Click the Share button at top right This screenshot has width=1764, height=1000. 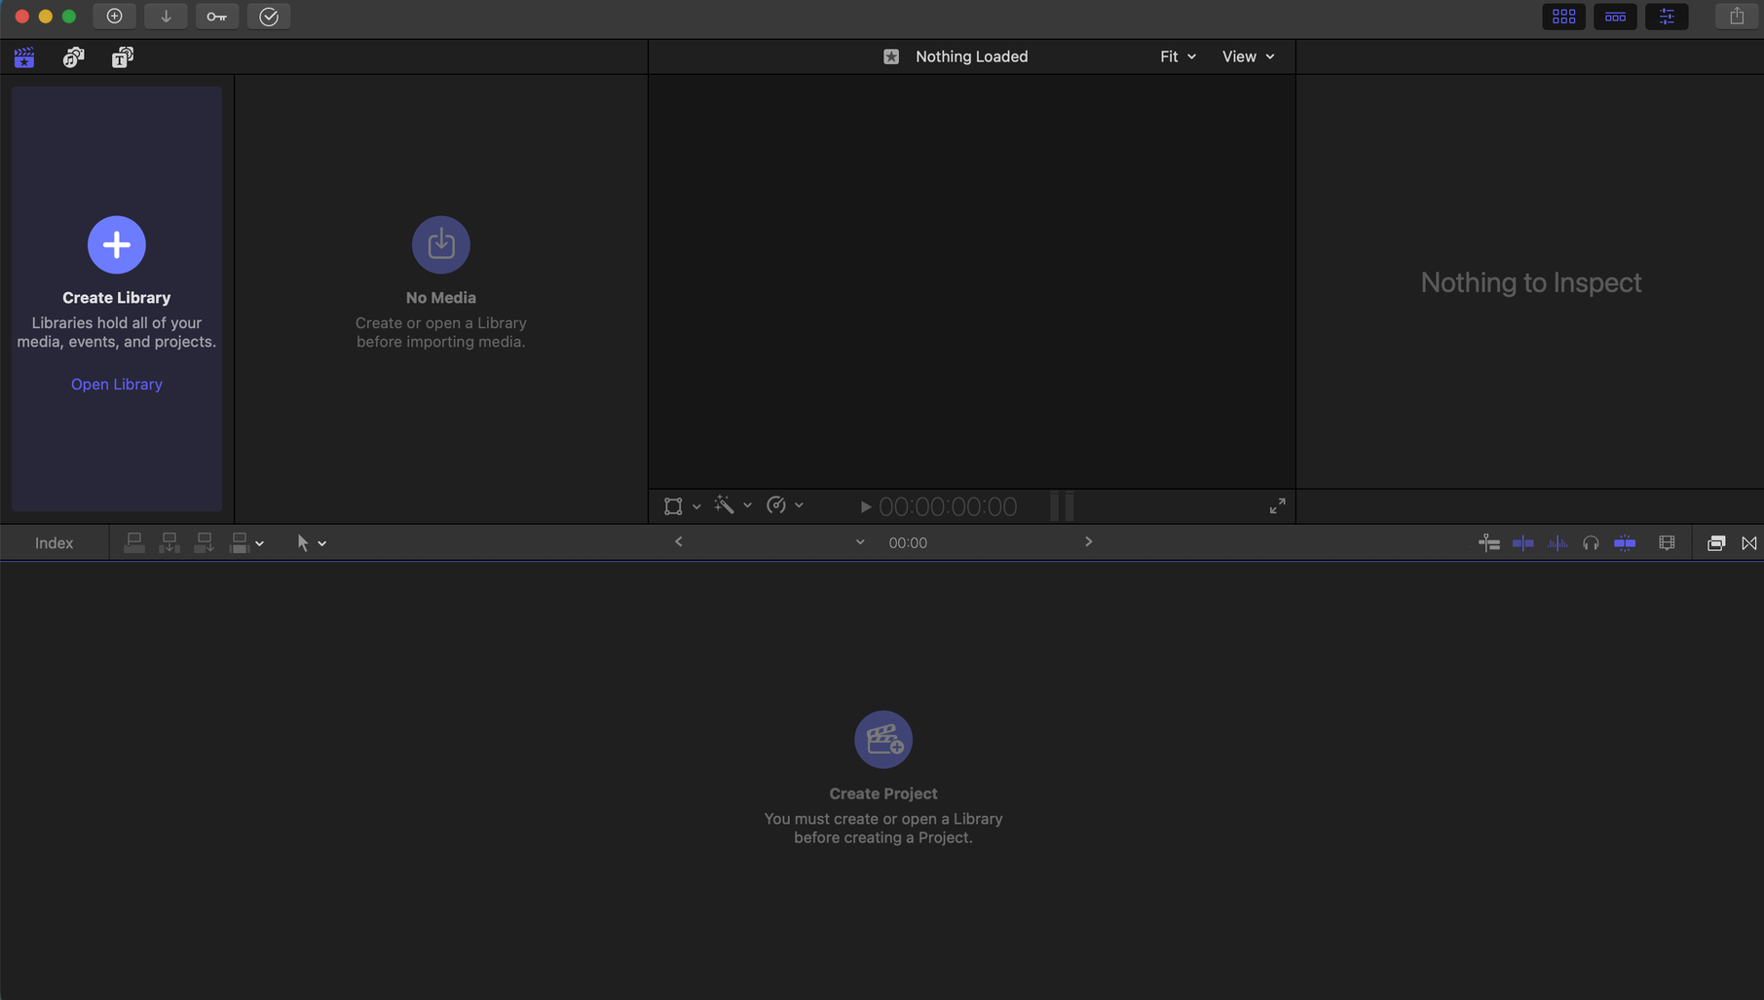pyautogui.click(x=1737, y=17)
